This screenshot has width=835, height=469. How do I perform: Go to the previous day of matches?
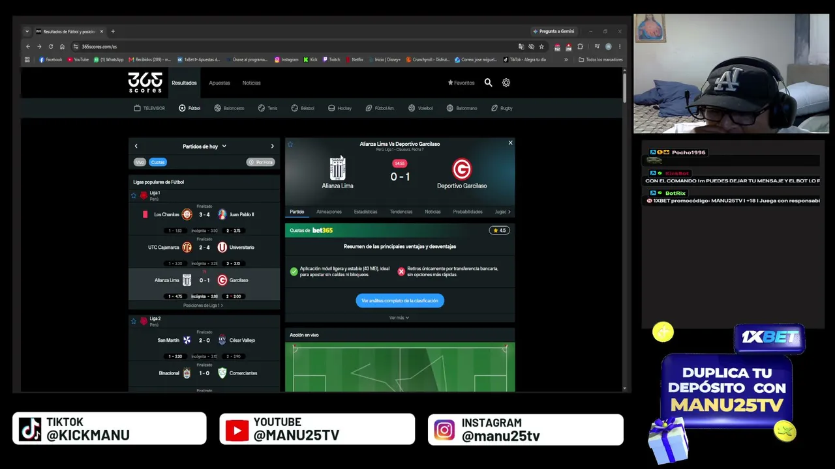point(136,147)
